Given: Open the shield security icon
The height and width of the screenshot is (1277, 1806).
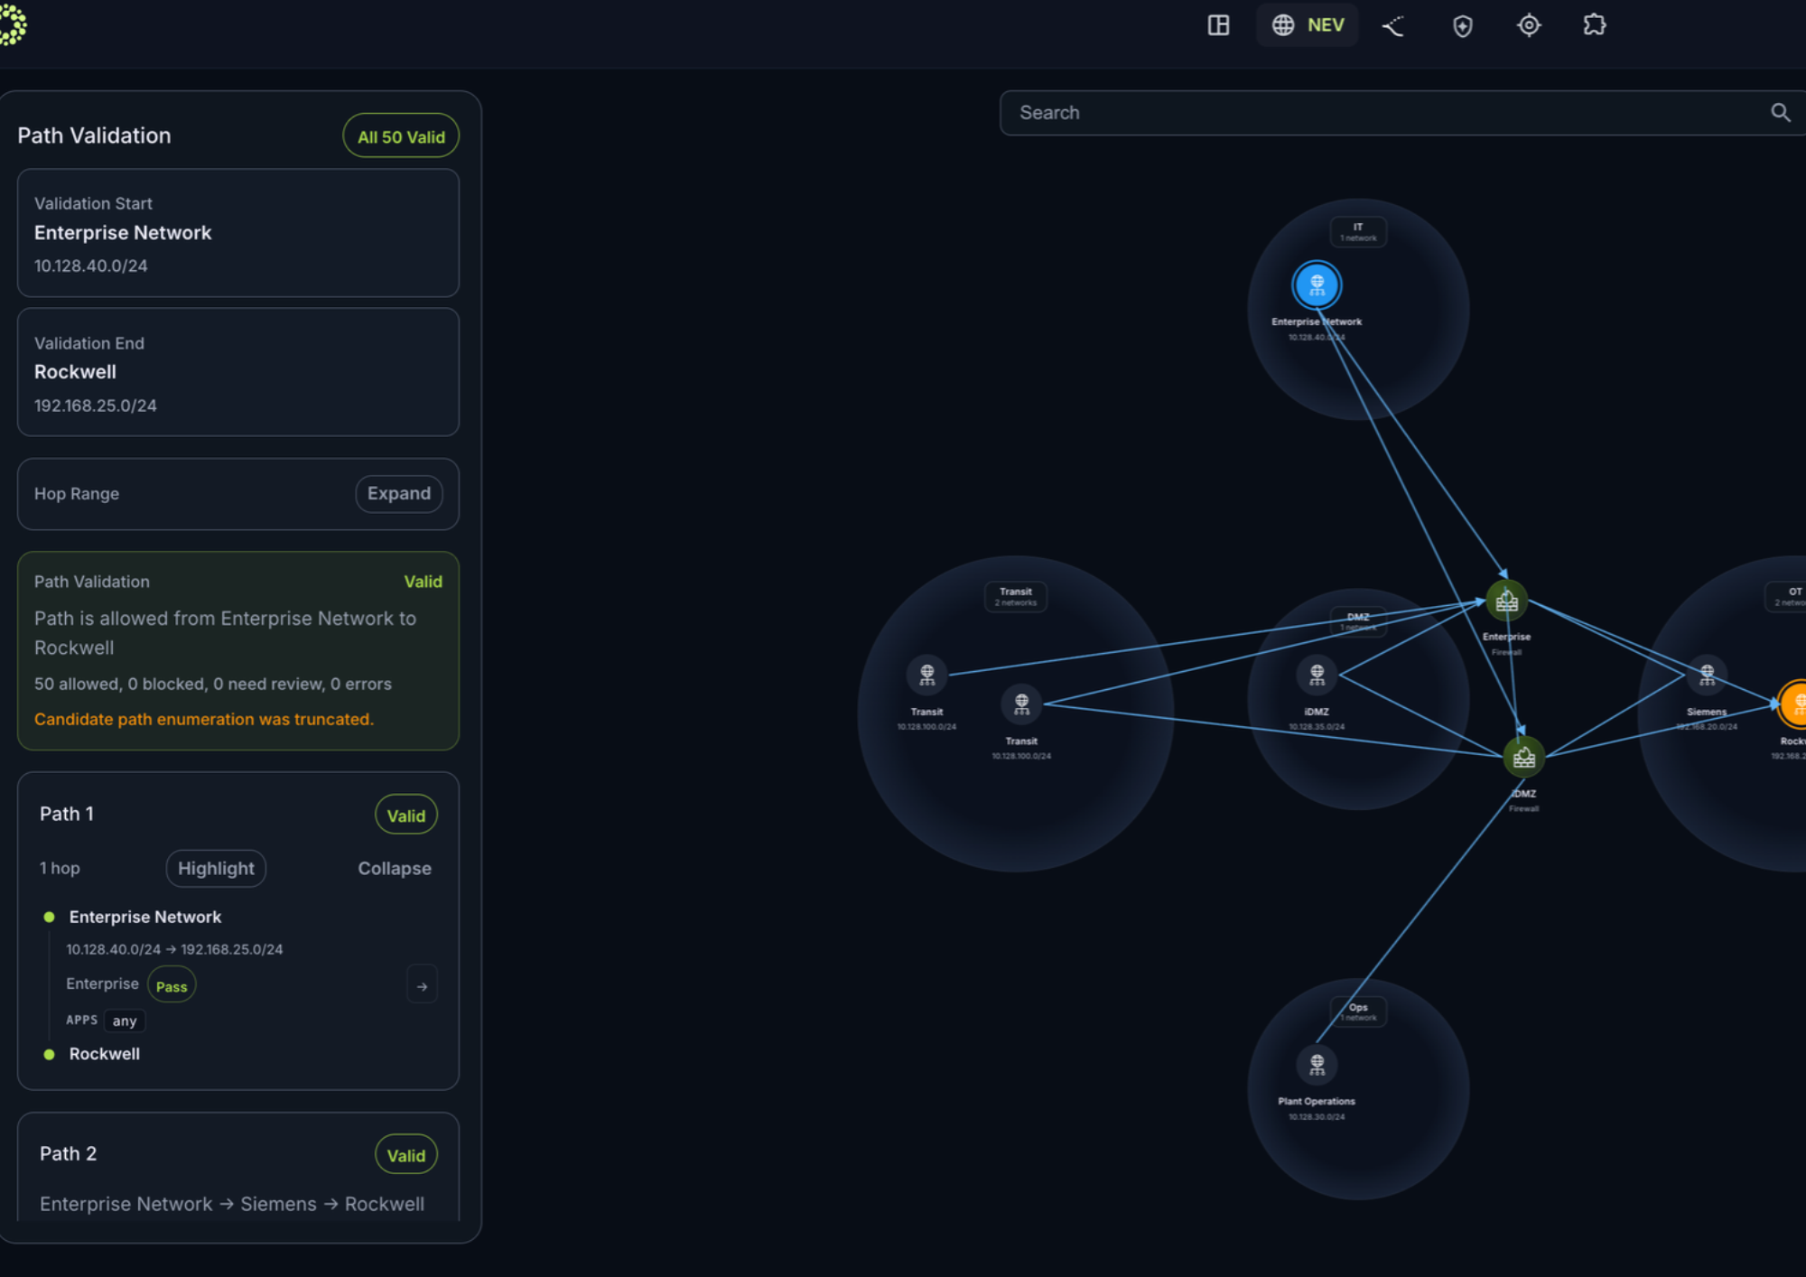Looking at the screenshot, I should [x=1463, y=25].
